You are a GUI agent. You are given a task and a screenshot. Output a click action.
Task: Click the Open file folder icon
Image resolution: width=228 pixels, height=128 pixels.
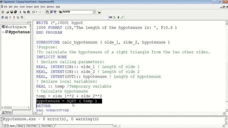click(7, 12)
